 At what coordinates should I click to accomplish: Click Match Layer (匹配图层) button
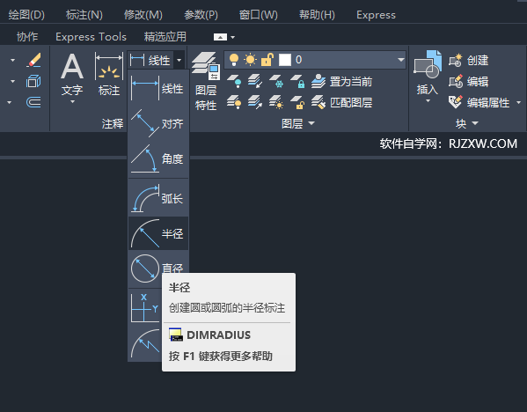pos(341,102)
